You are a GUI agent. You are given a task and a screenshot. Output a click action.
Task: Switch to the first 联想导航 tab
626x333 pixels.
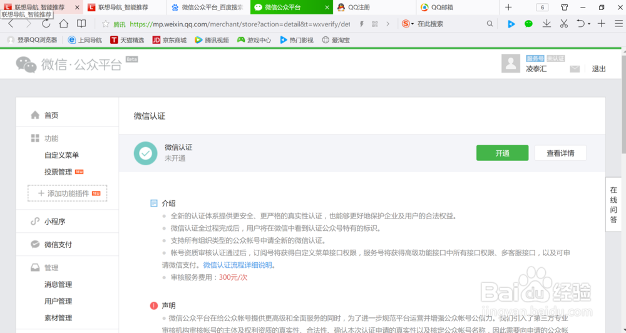39,7
